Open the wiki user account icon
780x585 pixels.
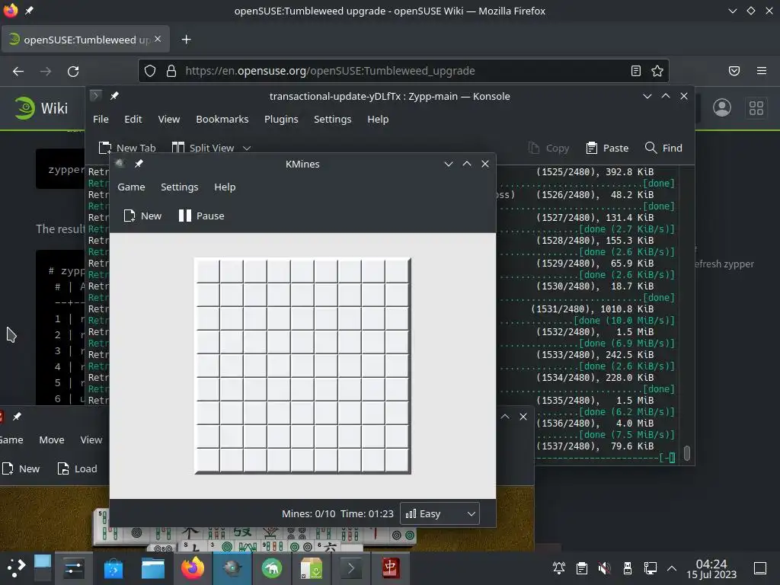click(x=722, y=108)
